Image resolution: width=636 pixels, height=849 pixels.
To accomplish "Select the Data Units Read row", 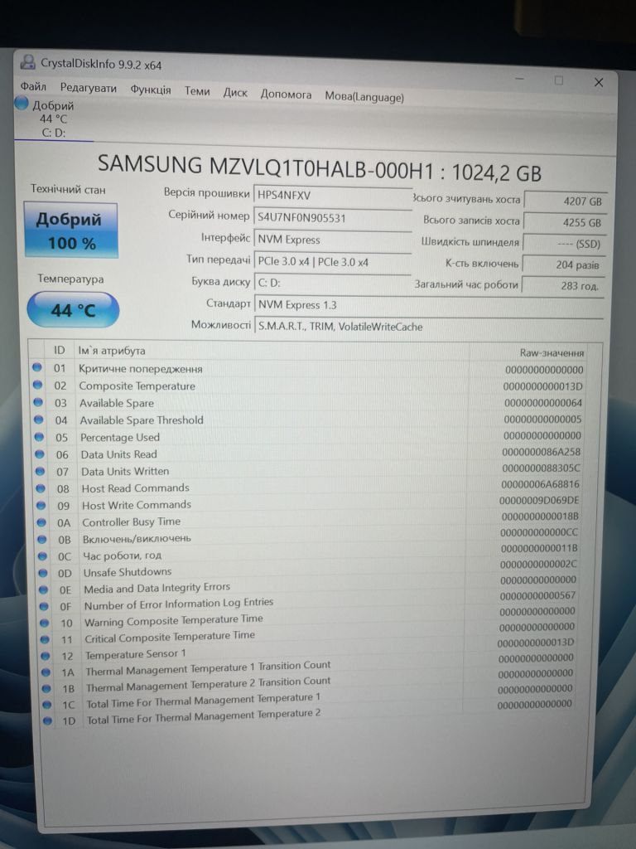I will 308,454.
